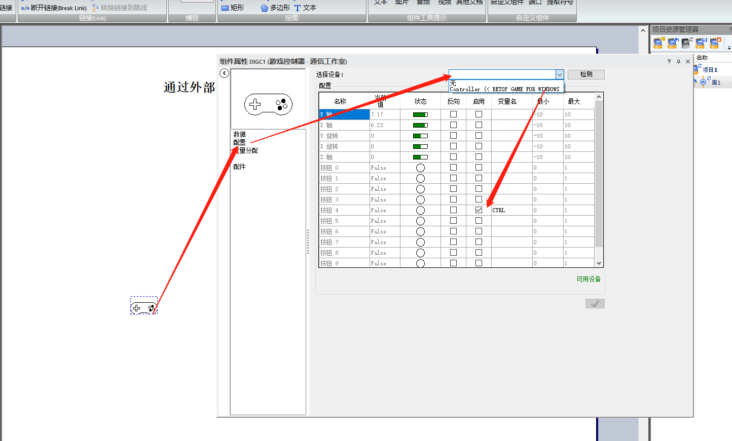The image size is (732, 441).
Task: Click the 绘图 ribbon group label
Action: click(x=291, y=18)
